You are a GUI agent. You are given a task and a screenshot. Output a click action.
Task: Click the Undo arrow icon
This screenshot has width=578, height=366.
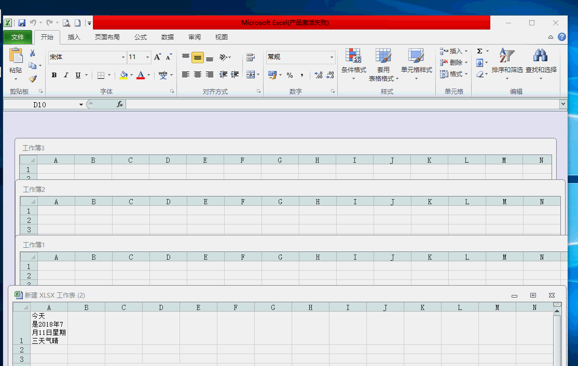[33, 22]
